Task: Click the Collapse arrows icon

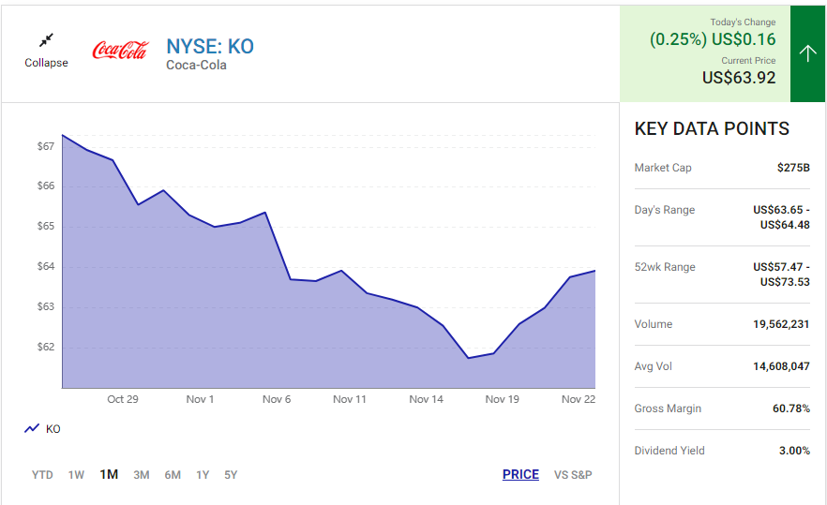Action: point(47,40)
